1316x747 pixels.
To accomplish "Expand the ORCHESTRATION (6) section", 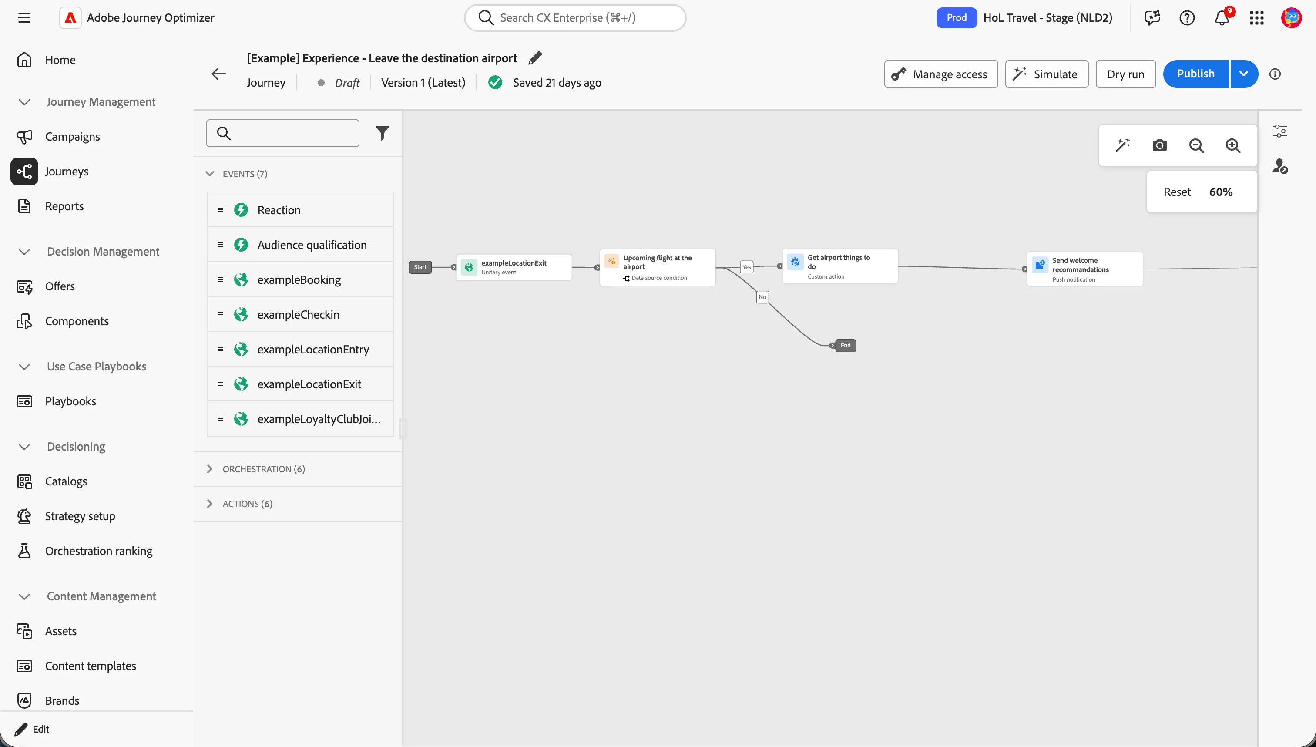I will [x=210, y=468].
